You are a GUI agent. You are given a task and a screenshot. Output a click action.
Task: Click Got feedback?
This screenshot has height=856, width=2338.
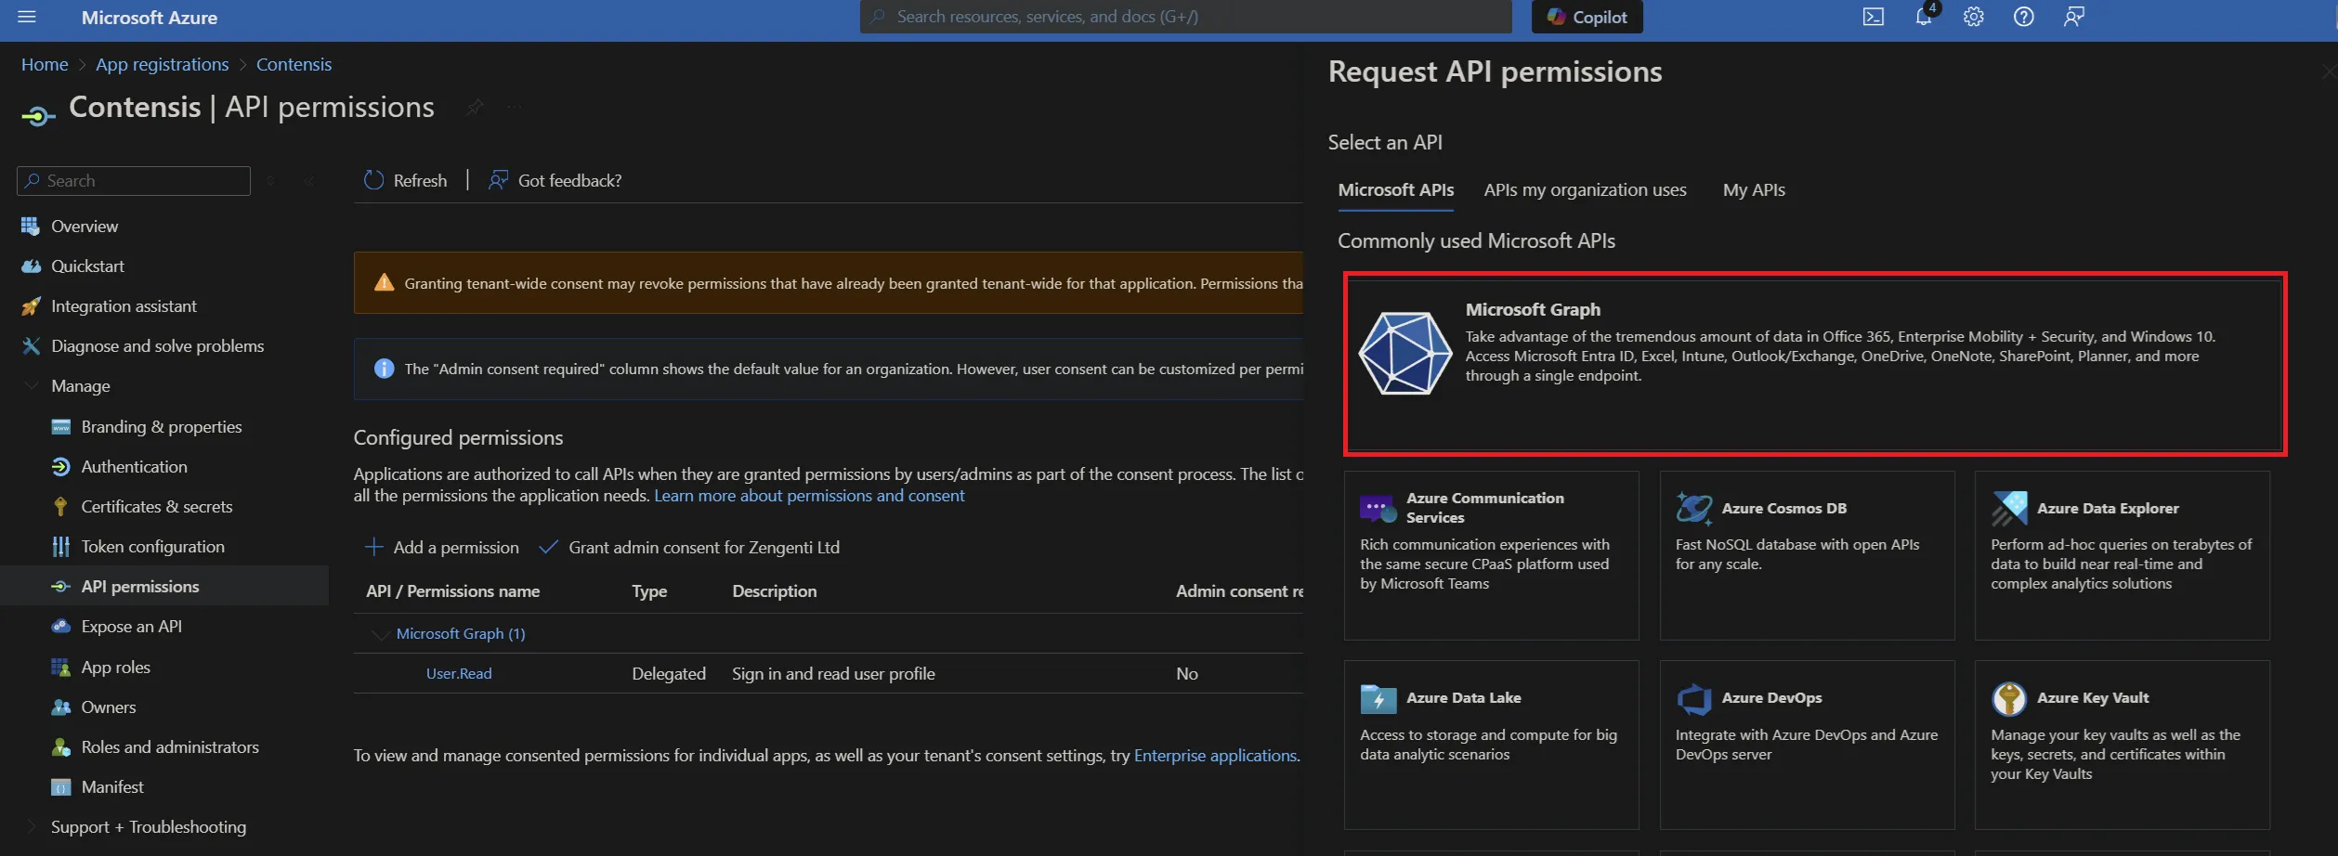(x=555, y=180)
